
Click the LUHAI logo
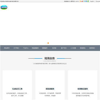[4, 7]
